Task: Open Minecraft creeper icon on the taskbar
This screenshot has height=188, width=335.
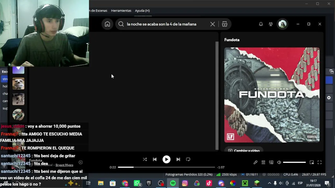Action: (x=245, y=183)
